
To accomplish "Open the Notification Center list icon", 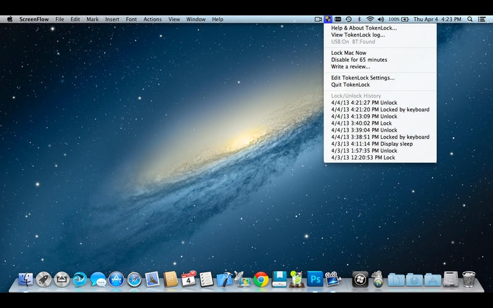I will [x=481, y=19].
